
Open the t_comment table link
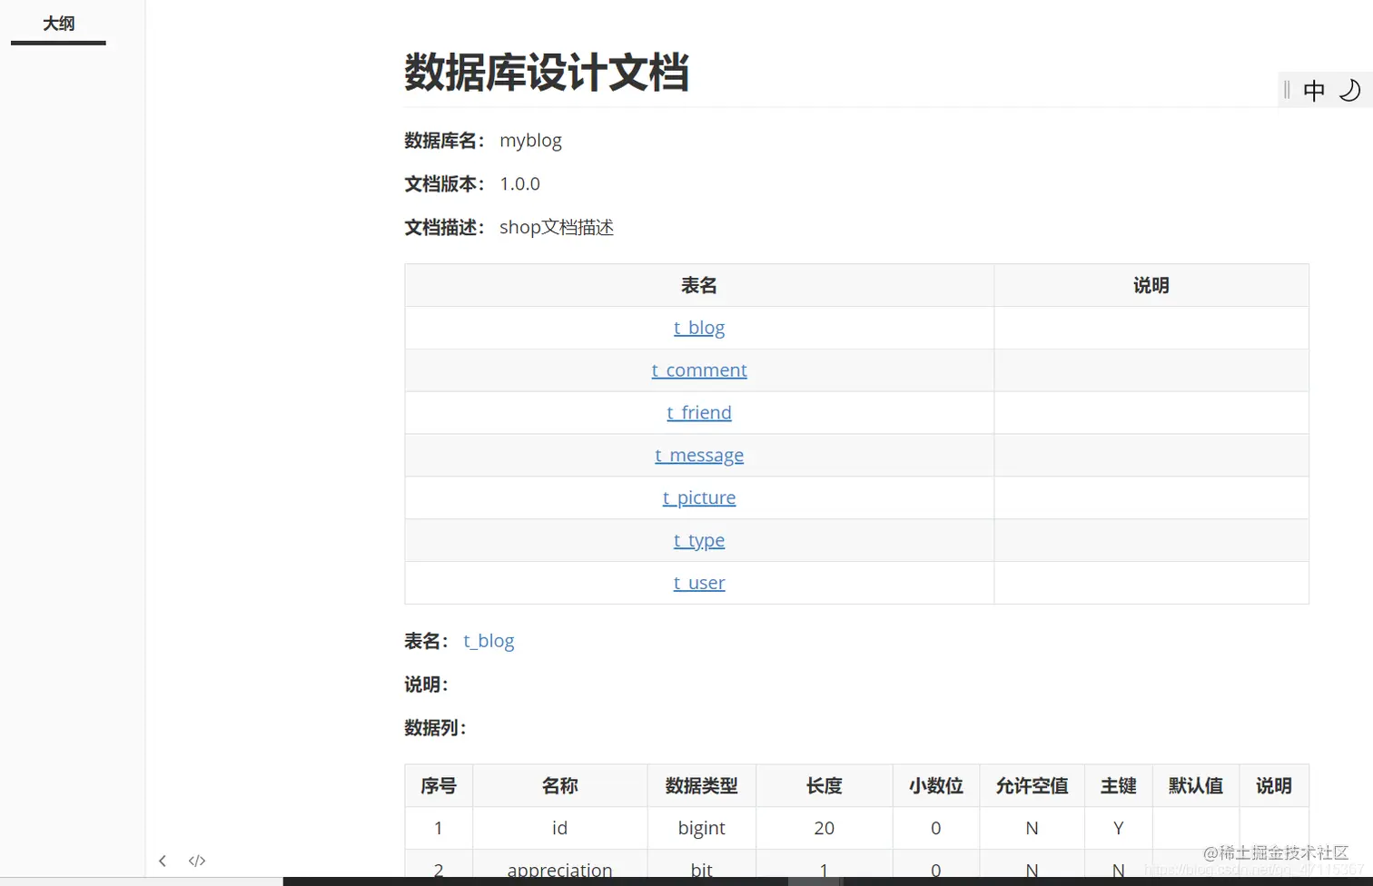698,369
